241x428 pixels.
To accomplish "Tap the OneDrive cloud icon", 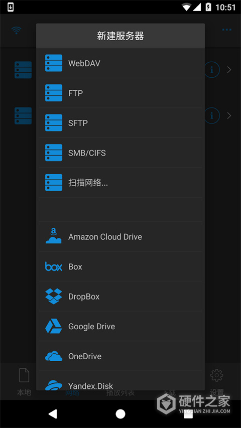I will point(54,356).
